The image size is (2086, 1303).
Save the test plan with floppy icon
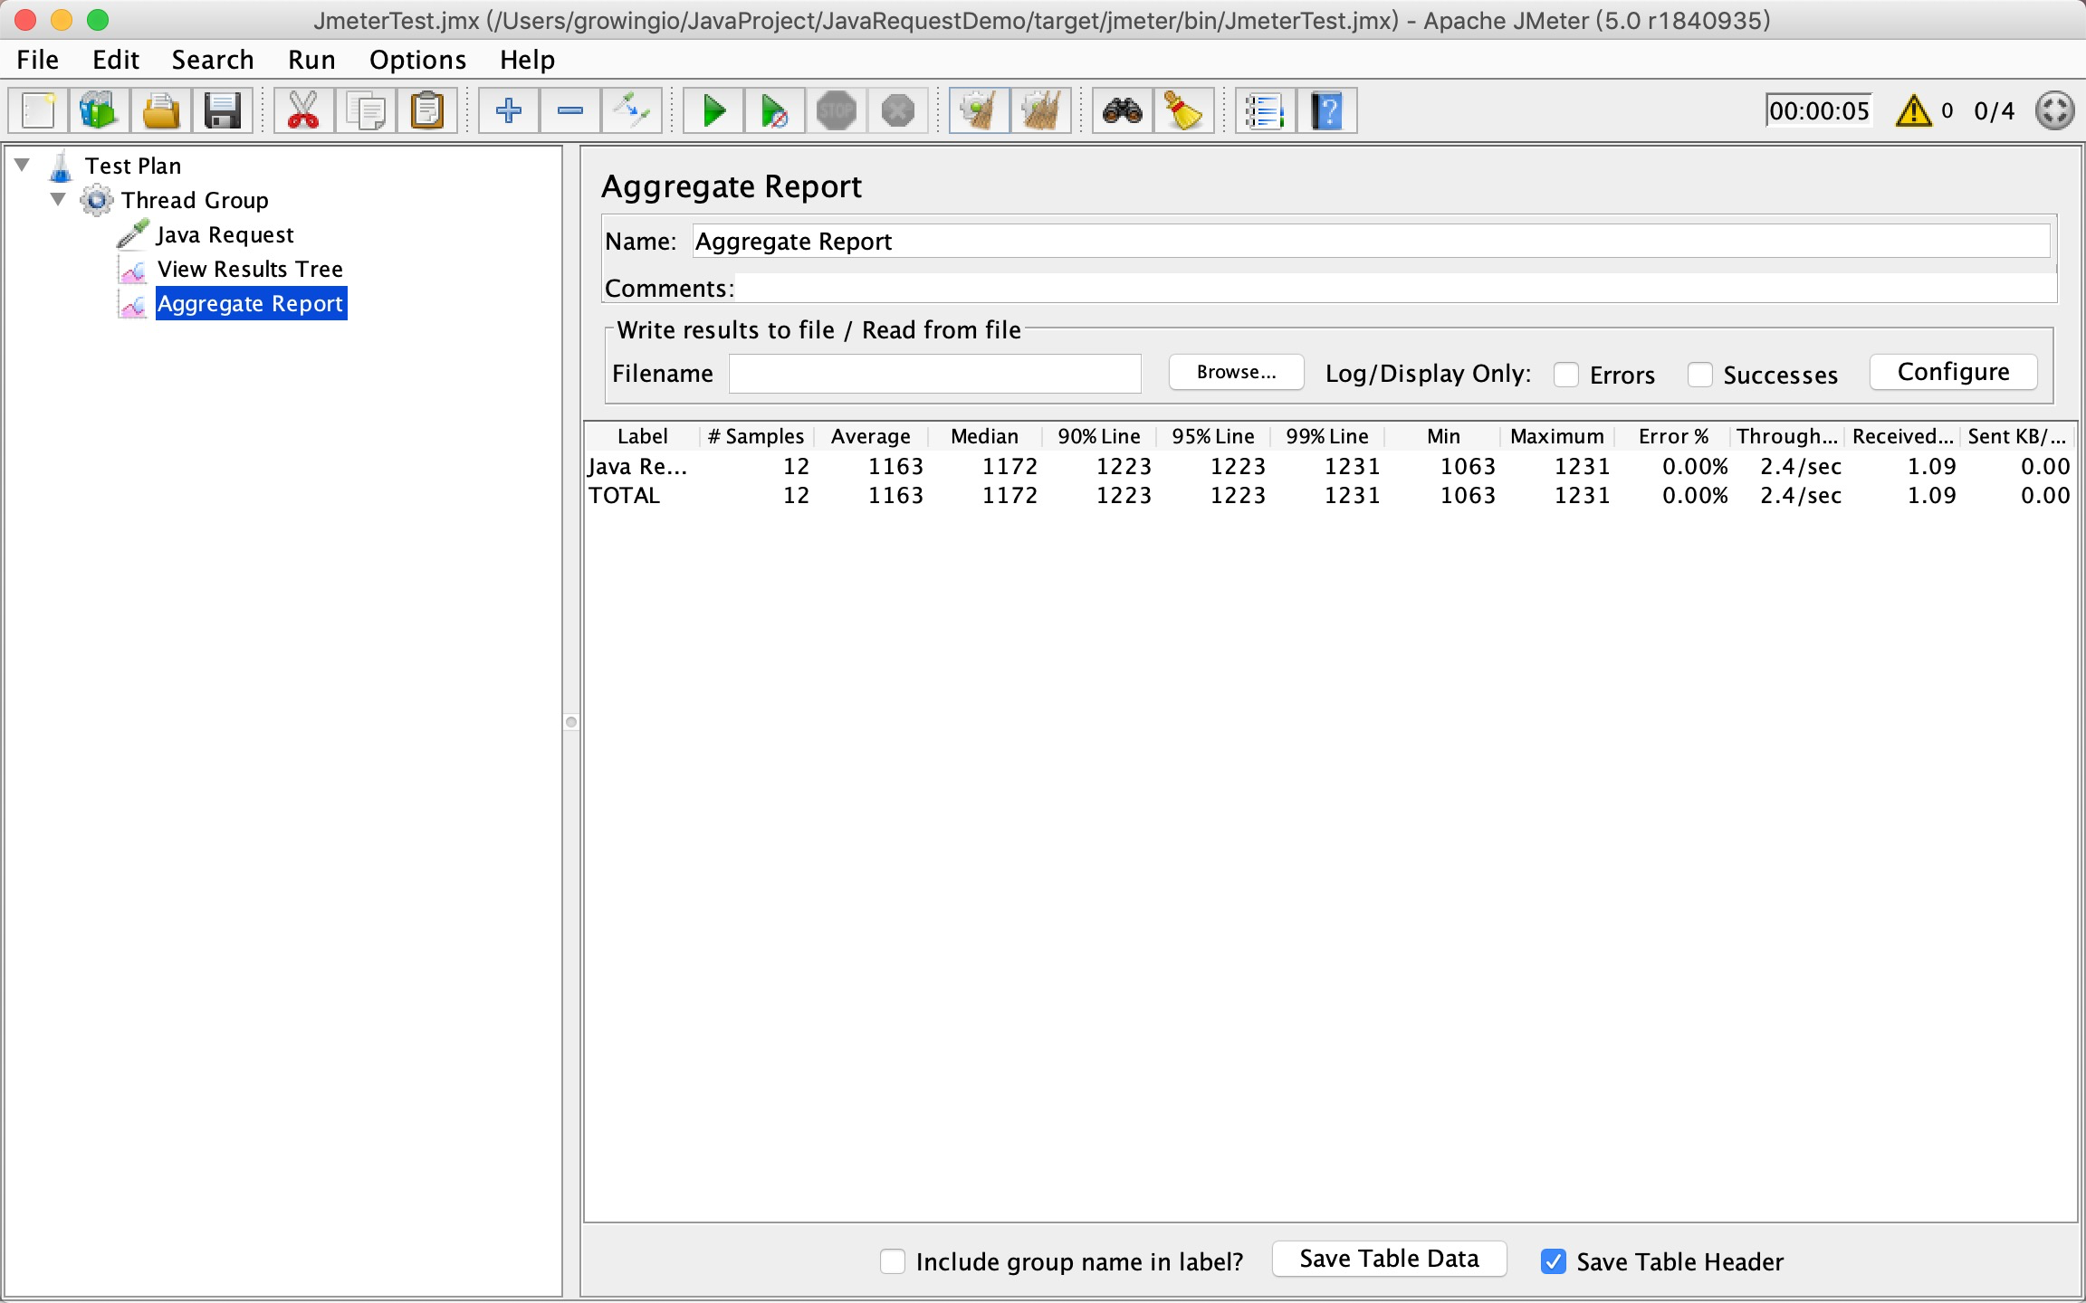click(222, 111)
